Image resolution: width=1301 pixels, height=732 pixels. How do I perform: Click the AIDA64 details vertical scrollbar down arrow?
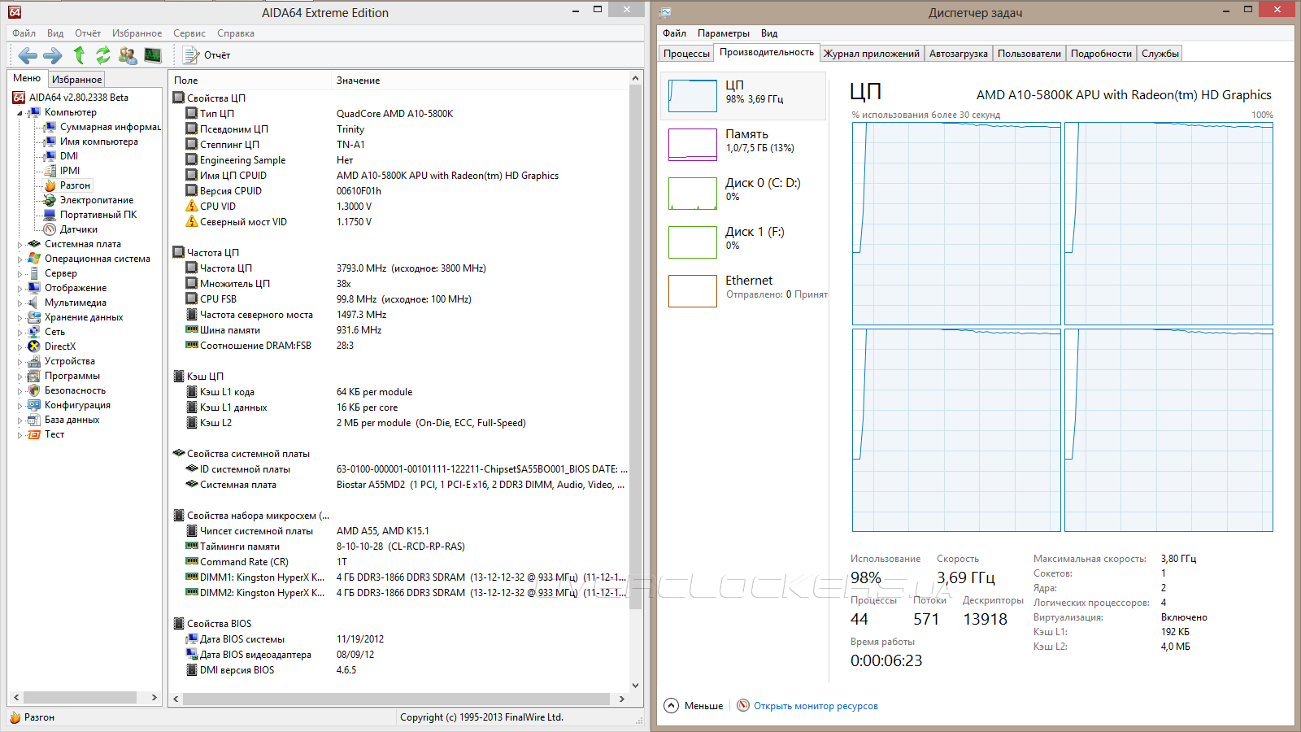click(636, 686)
